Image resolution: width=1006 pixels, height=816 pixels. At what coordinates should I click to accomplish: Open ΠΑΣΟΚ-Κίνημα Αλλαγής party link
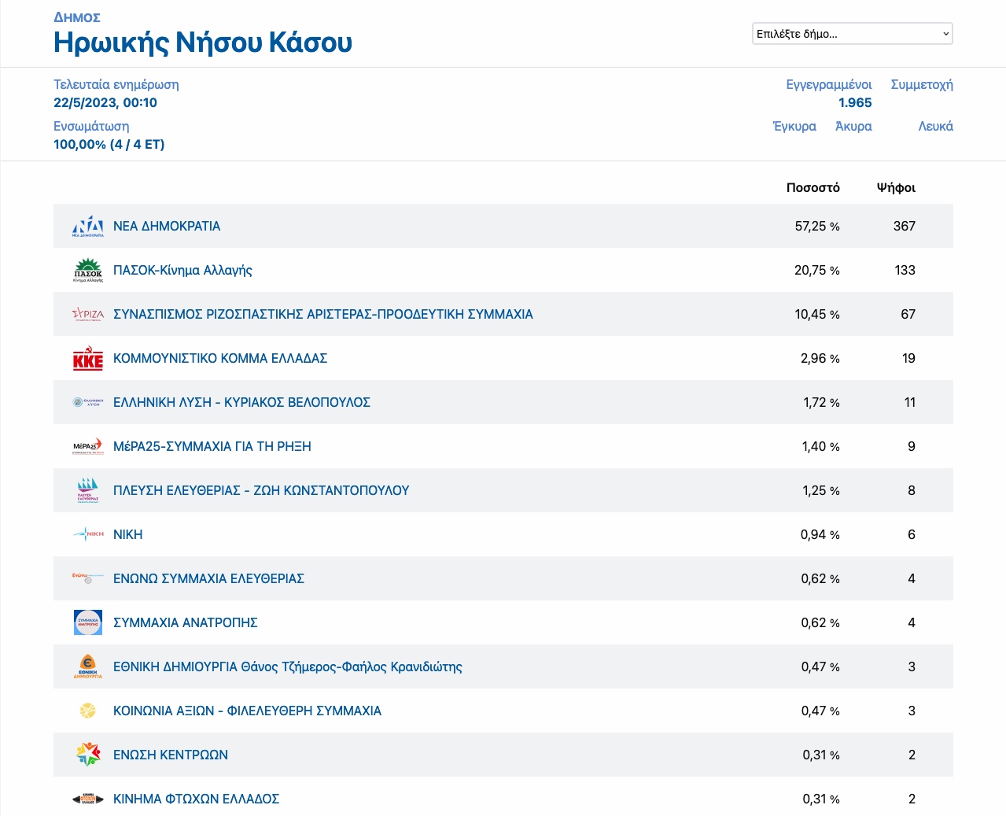182,270
